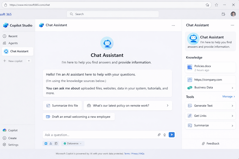239x159 pixels.
Task: Open Settings gear in the sidebar
Action: (13, 145)
